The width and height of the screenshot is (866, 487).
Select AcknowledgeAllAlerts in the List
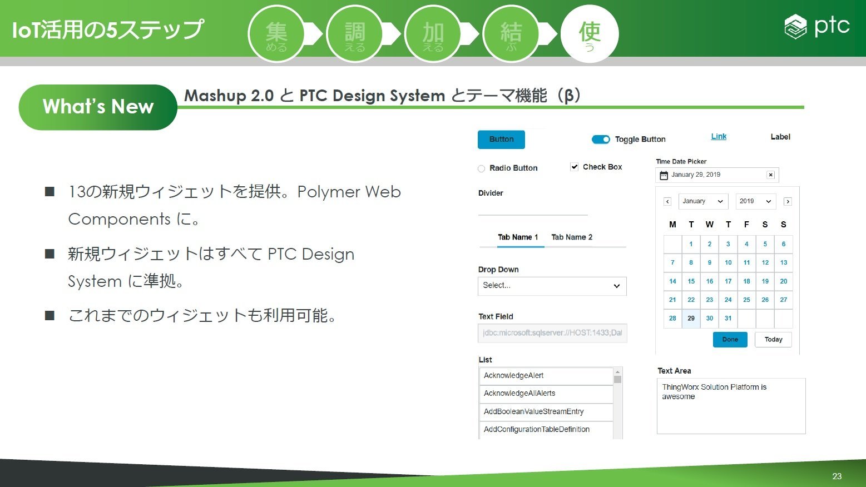pos(546,394)
